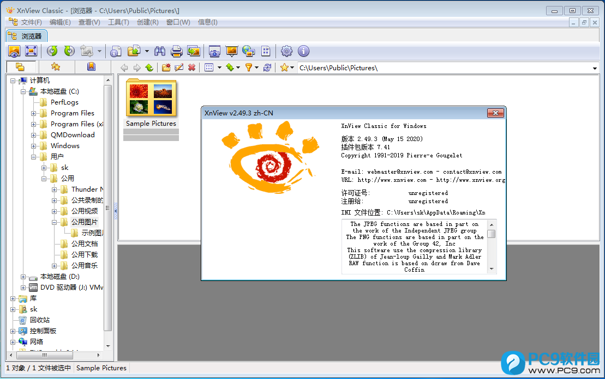Open the batch rename/copy icon
This screenshot has height=379, width=605.
(115, 51)
